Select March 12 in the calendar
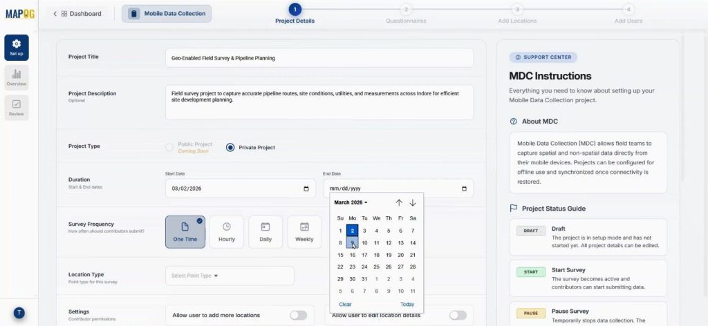708x326 pixels. click(389, 242)
